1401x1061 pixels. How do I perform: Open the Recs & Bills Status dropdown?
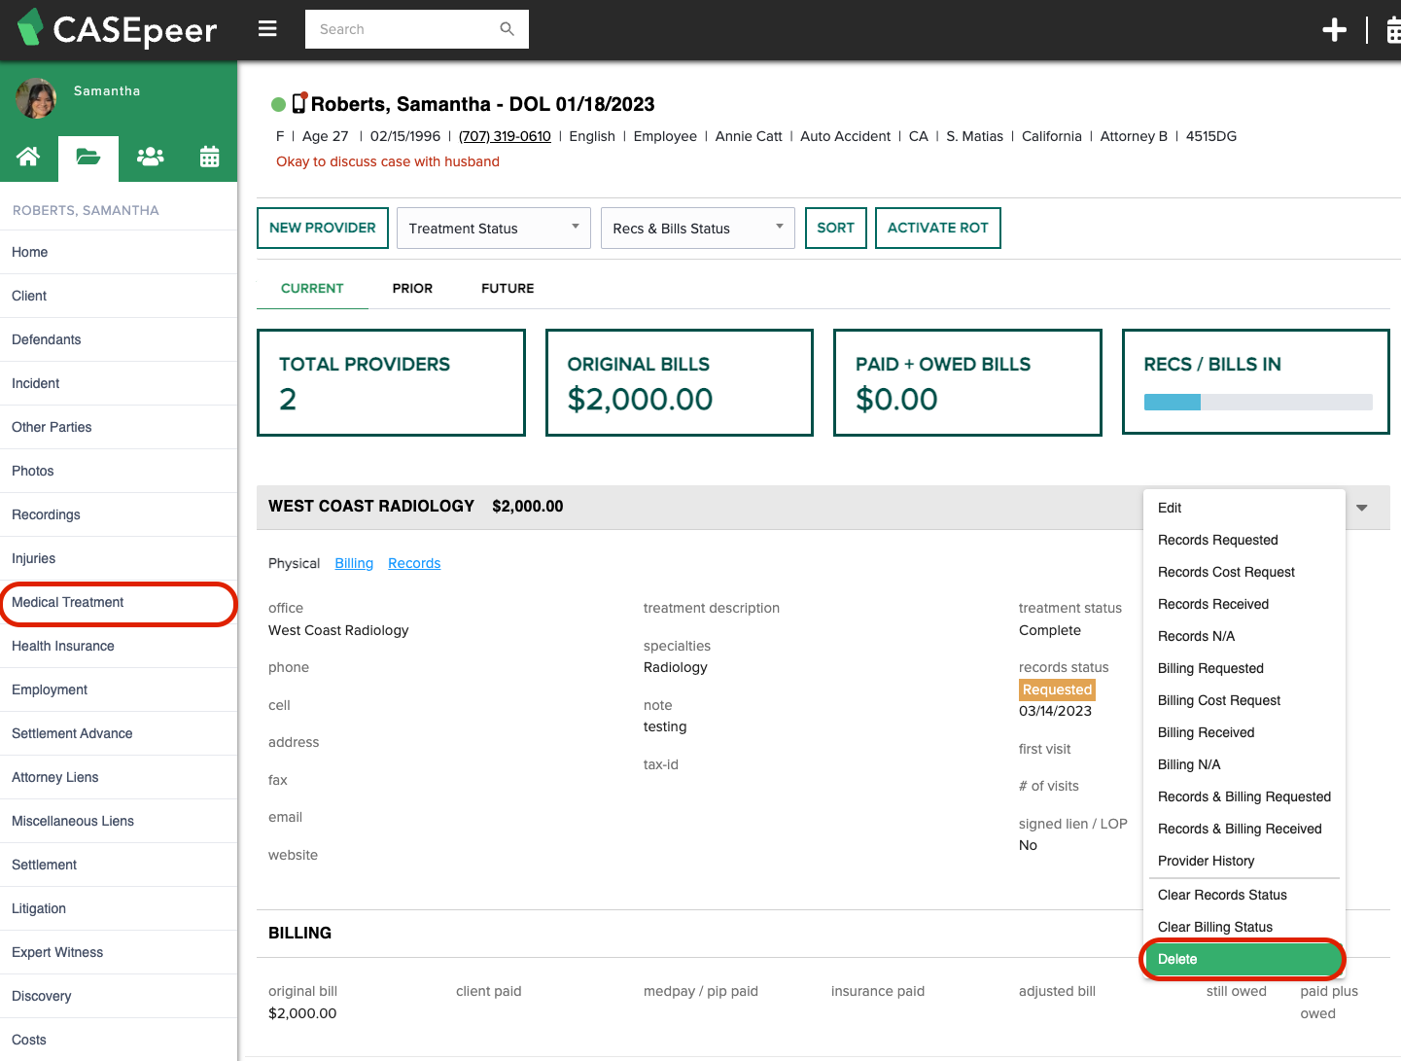point(698,229)
